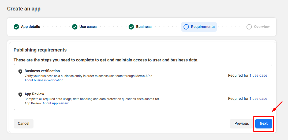Click the shield icon beside Business verification
Screen dimensions: 288x140
click(x=20, y=71)
